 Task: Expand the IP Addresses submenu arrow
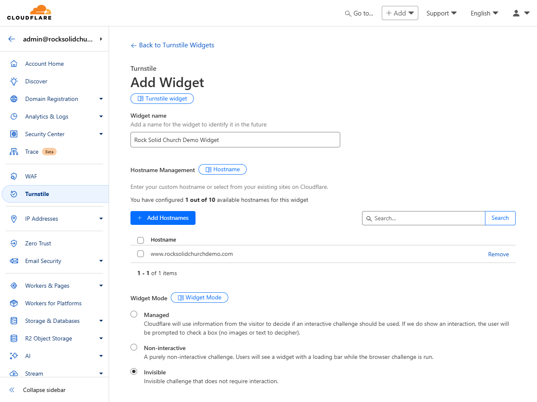(101, 219)
